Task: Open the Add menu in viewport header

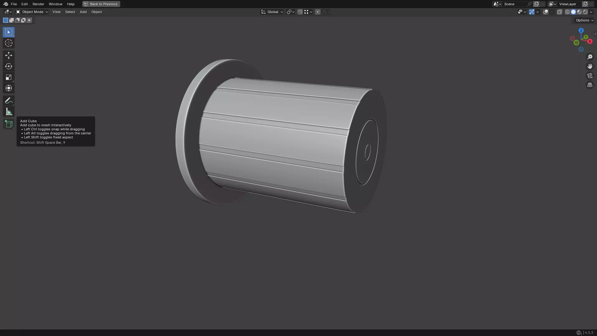Action: (83, 12)
